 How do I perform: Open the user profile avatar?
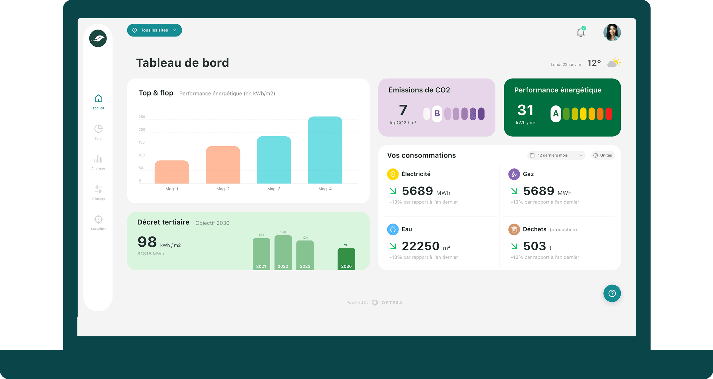point(612,32)
